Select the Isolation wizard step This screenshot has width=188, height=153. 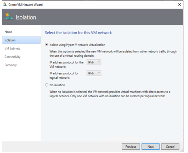21,40
